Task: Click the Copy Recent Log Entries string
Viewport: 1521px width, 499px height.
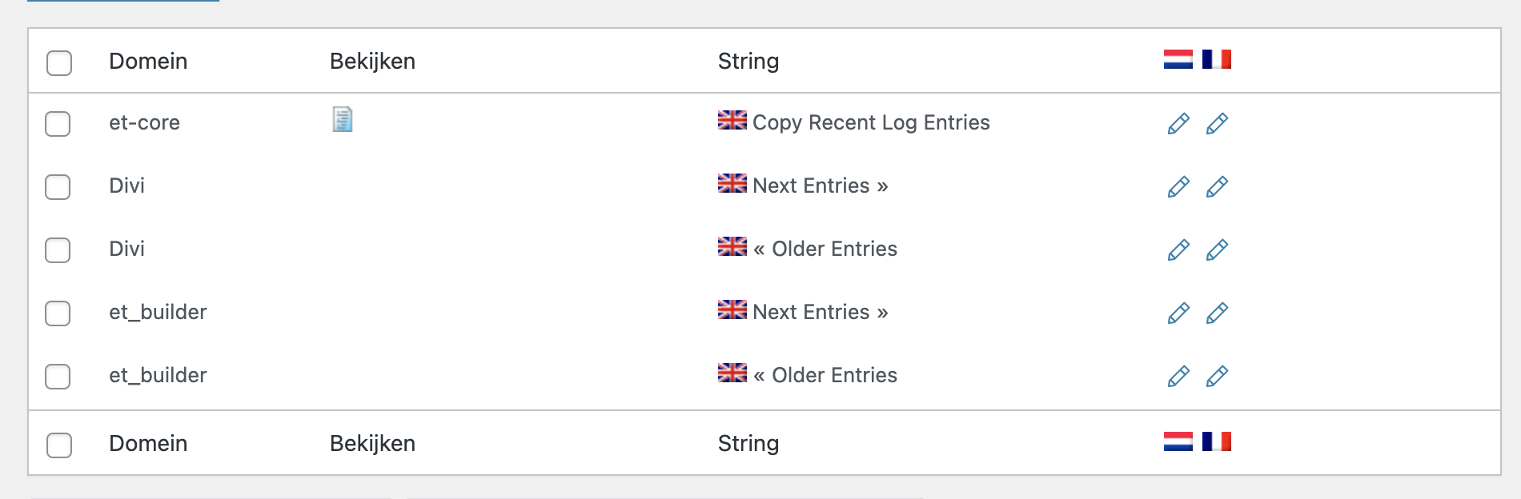Action: (871, 122)
